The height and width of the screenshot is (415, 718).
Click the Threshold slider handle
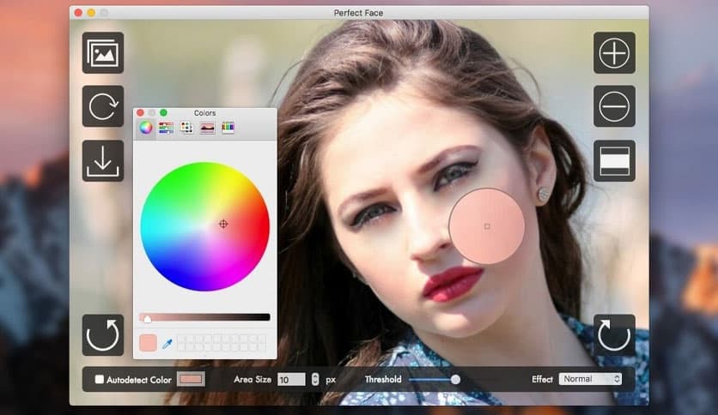[455, 379]
